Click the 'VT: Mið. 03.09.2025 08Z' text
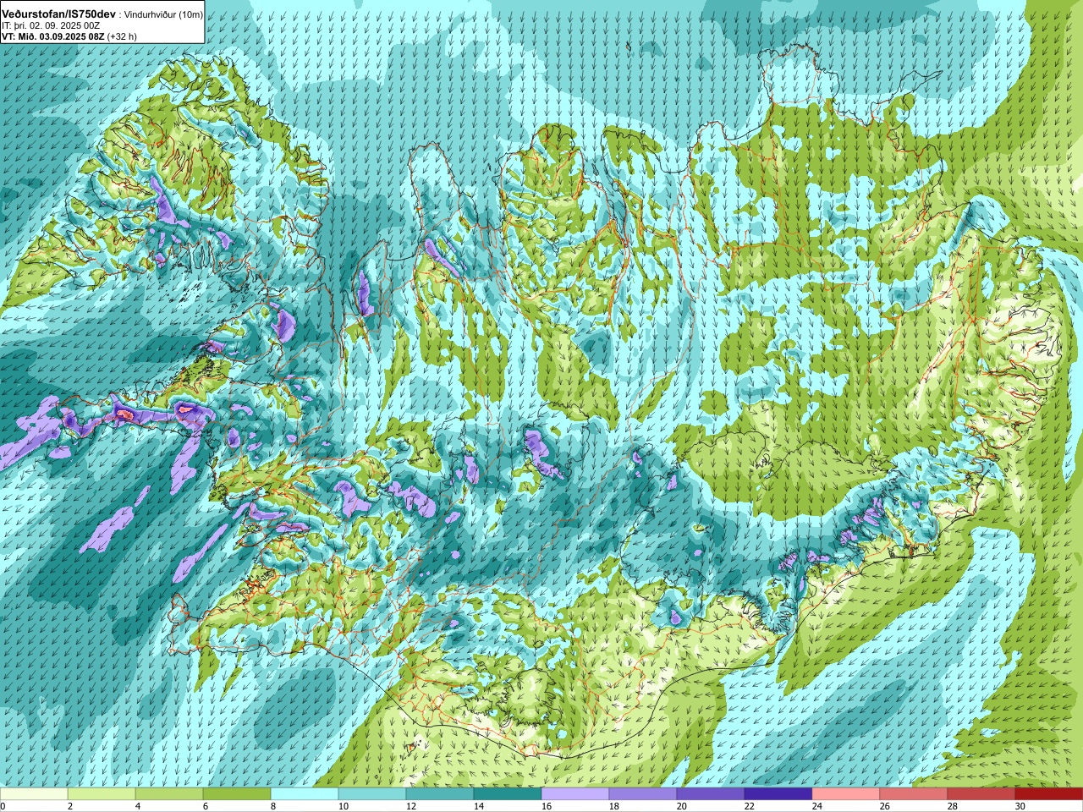 coord(53,36)
